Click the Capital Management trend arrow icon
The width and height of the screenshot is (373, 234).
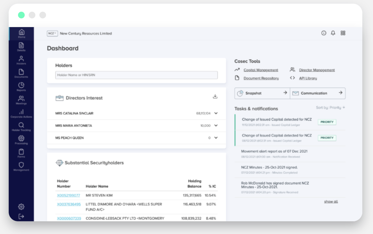(x=237, y=70)
